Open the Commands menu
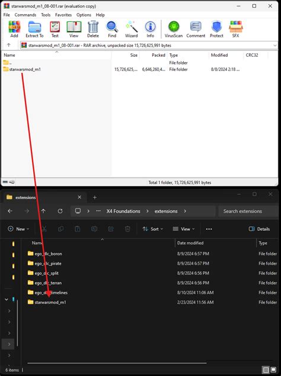Screen dimensions: 281x376 point(25,15)
